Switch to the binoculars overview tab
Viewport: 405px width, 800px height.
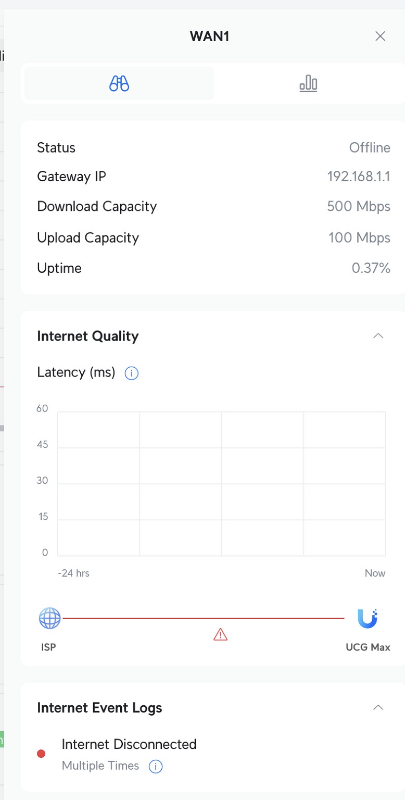119,83
